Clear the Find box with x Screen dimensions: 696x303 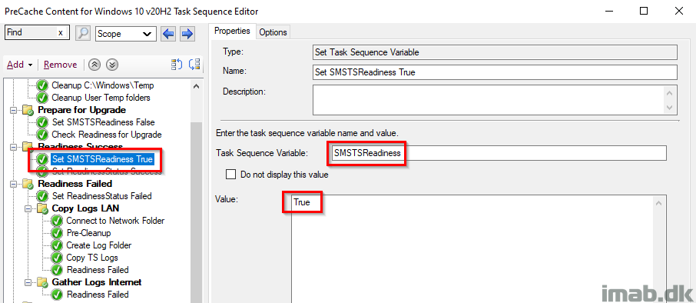[x=61, y=33]
